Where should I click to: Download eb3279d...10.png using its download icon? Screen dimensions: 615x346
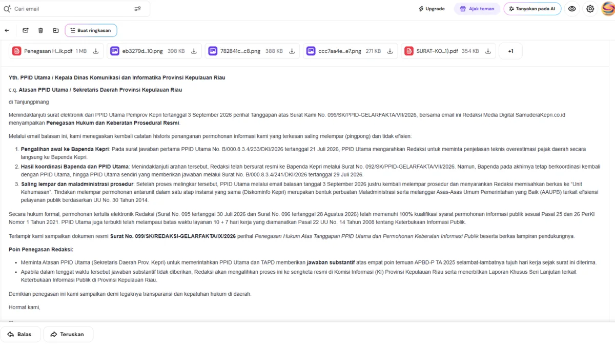194,51
